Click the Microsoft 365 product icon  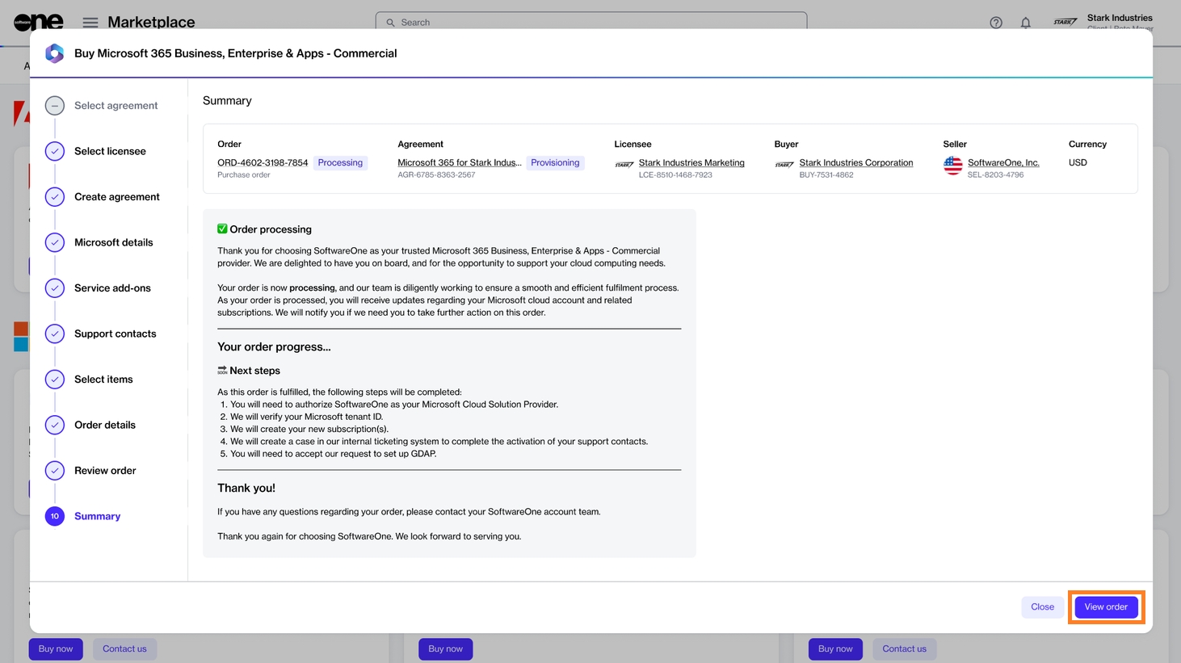[x=55, y=53]
